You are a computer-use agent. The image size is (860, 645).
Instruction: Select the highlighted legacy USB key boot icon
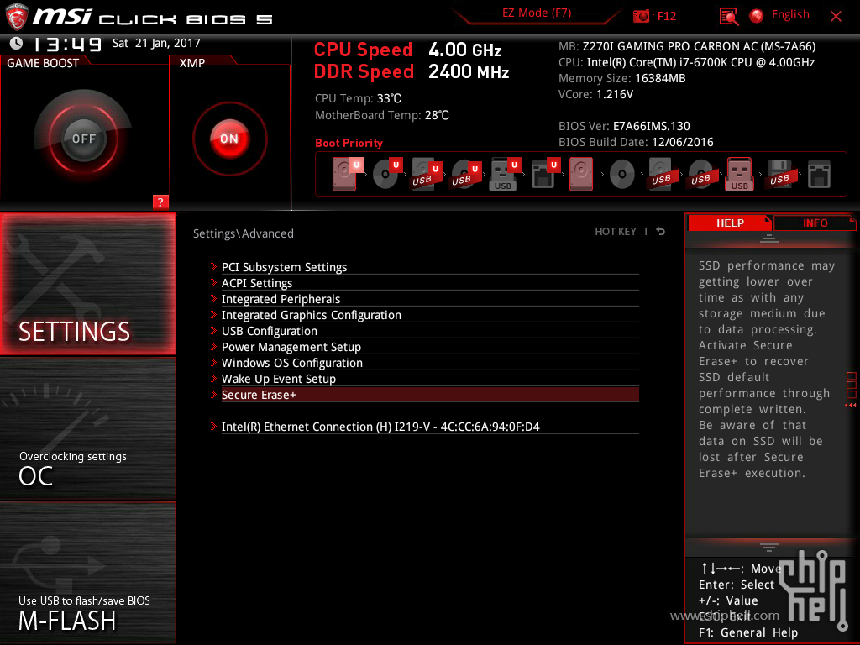pos(740,174)
